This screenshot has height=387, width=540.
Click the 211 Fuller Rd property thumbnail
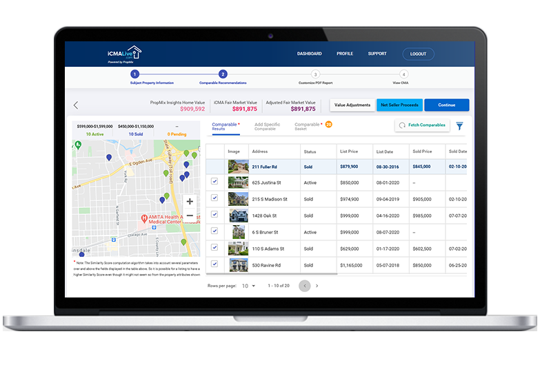(237, 166)
